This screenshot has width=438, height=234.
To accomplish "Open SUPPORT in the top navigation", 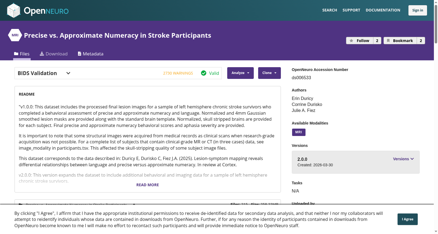I will tap(351, 10).
